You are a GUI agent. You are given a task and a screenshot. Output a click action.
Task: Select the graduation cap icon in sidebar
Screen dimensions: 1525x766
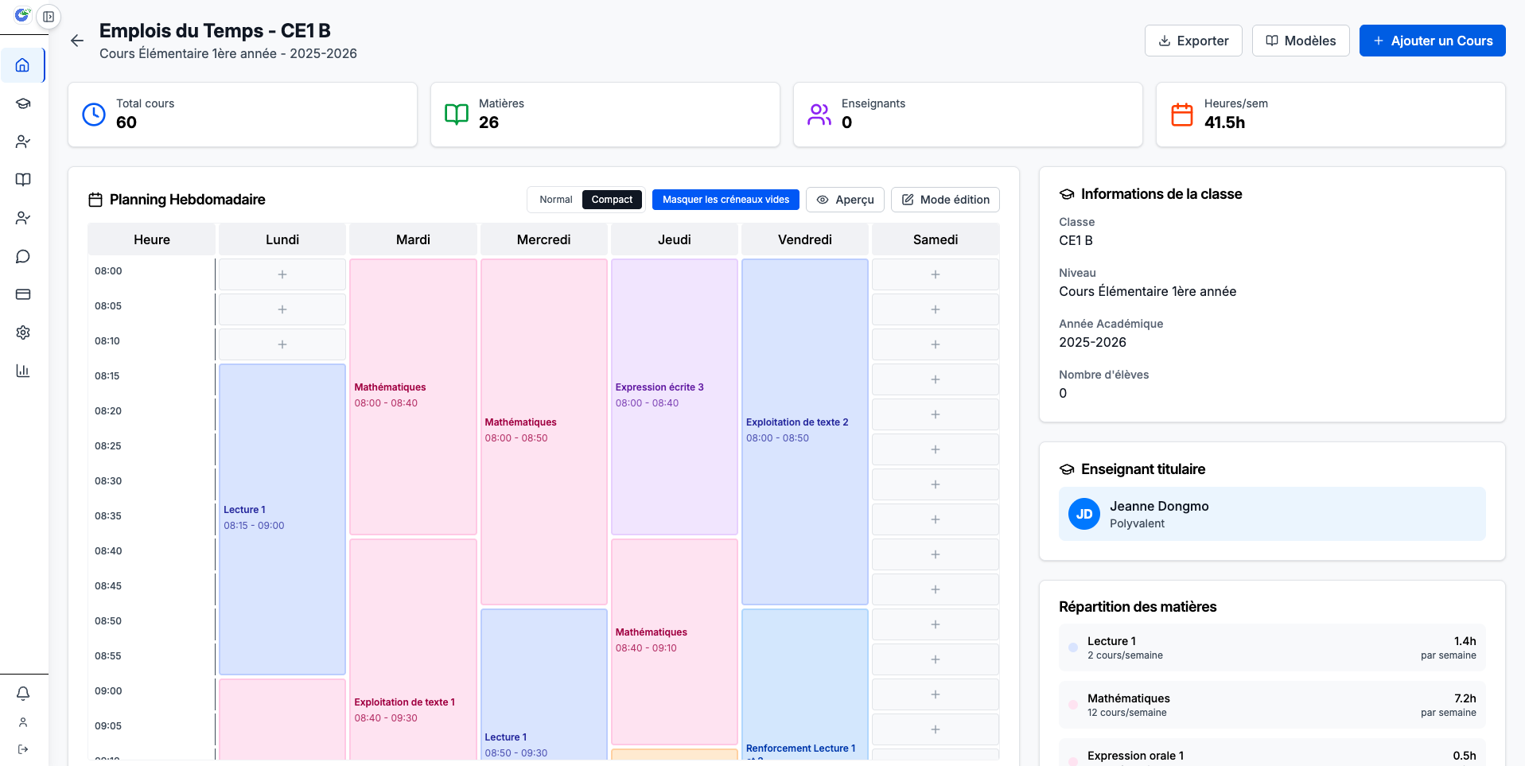coord(22,103)
